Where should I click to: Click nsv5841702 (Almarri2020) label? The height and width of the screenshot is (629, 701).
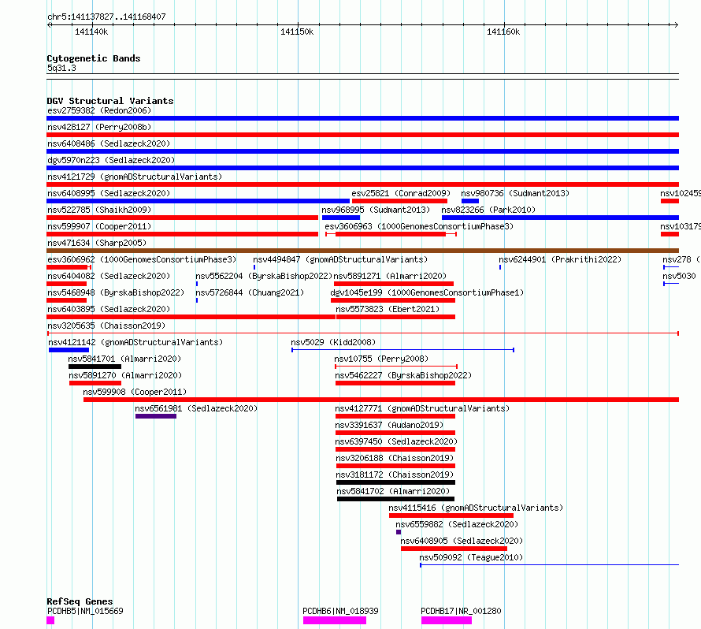pyautogui.click(x=393, y=491)
